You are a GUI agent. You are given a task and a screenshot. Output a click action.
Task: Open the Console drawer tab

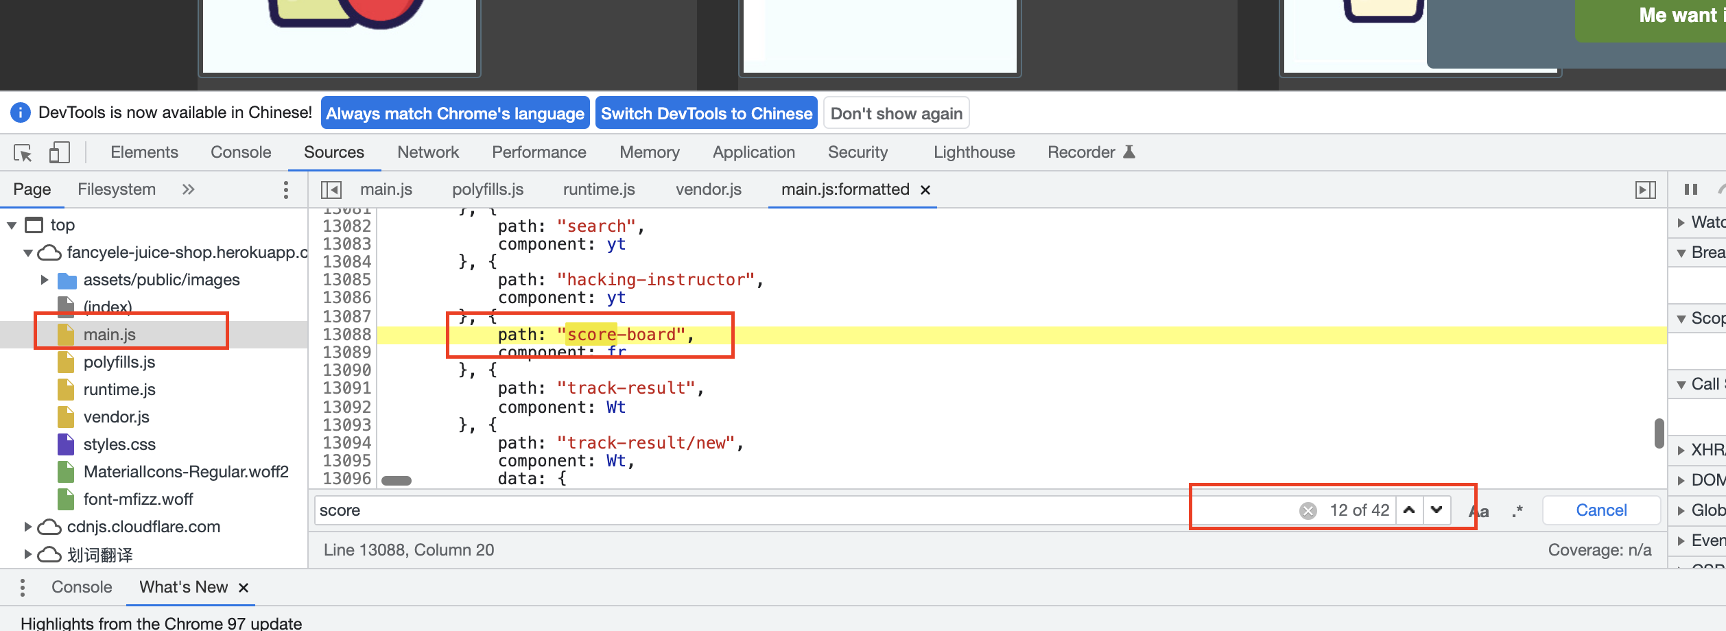82,587
